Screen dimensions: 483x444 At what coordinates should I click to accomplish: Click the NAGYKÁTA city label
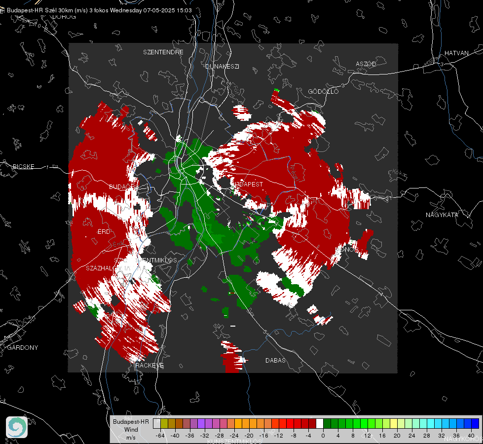(442, 215)
